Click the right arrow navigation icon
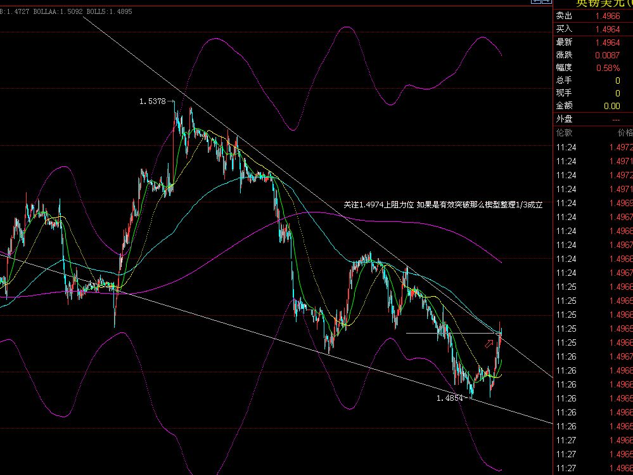633x475 pixels. (x=545, y=3)
